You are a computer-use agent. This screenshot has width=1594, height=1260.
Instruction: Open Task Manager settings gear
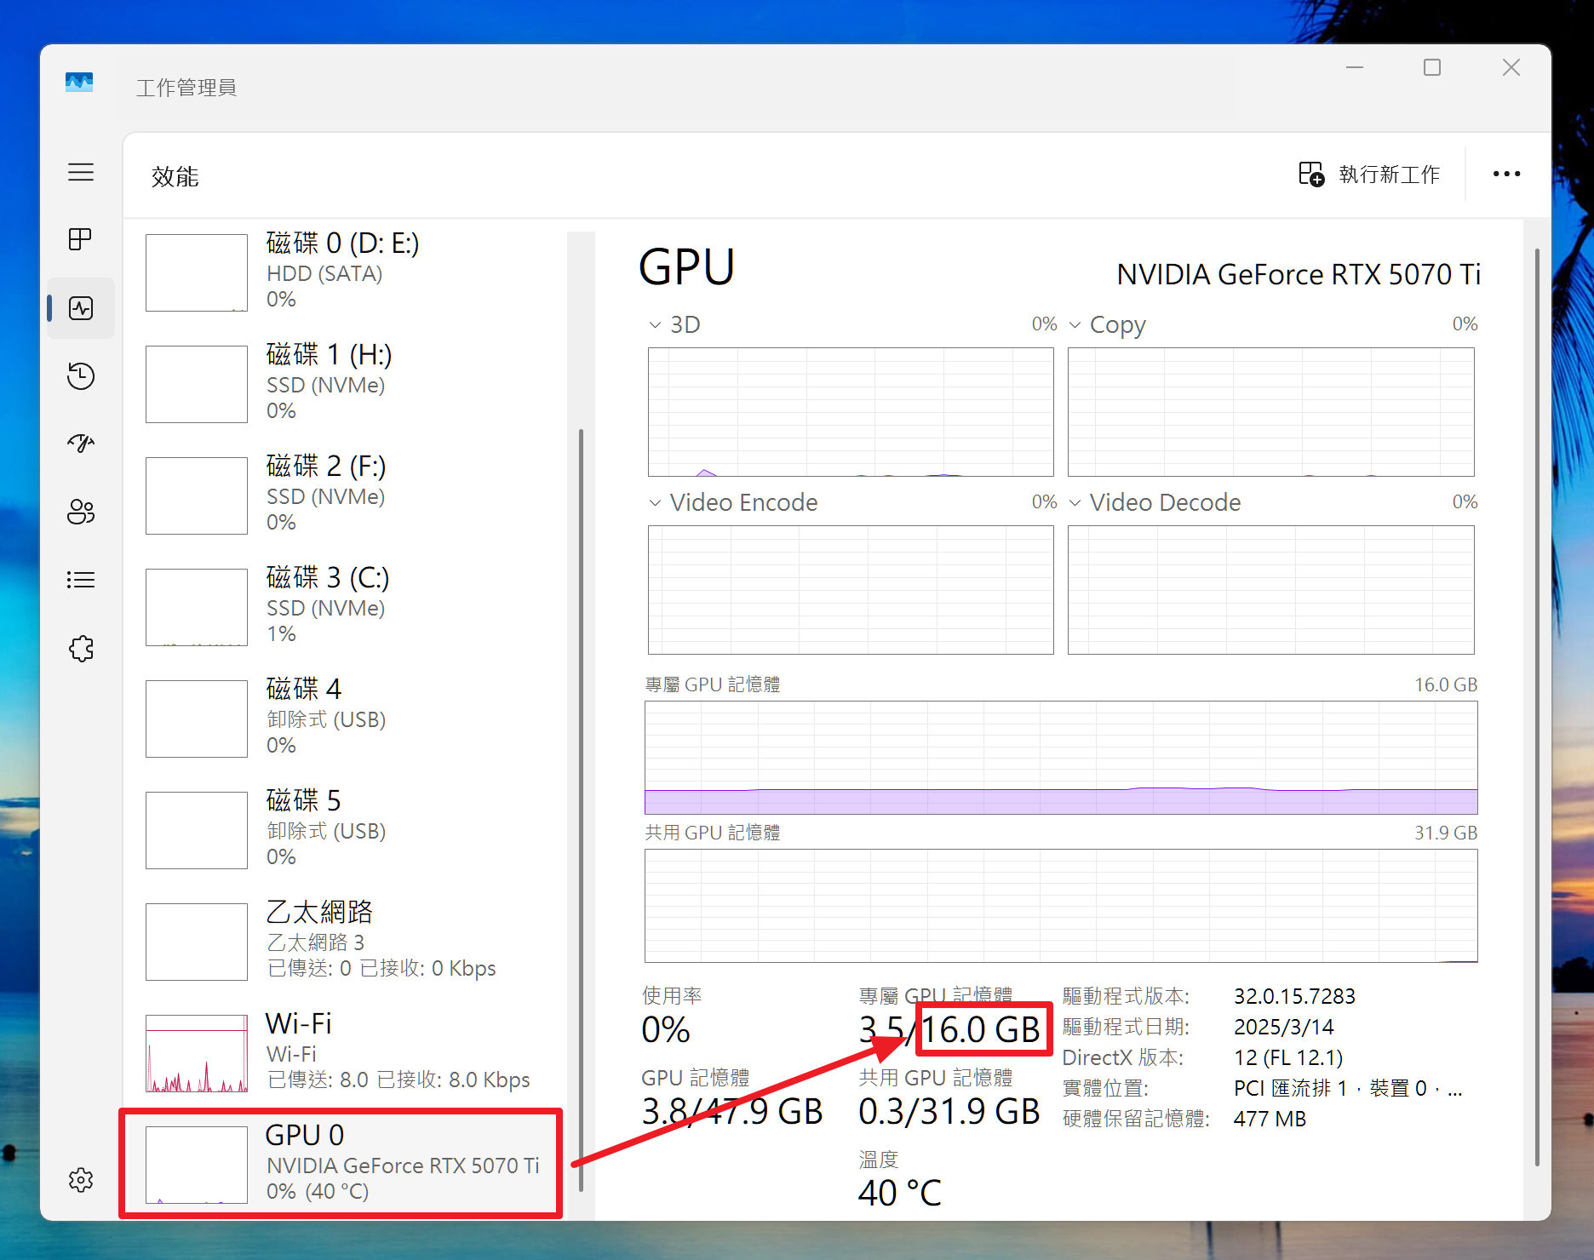(x=81, y=1180)
